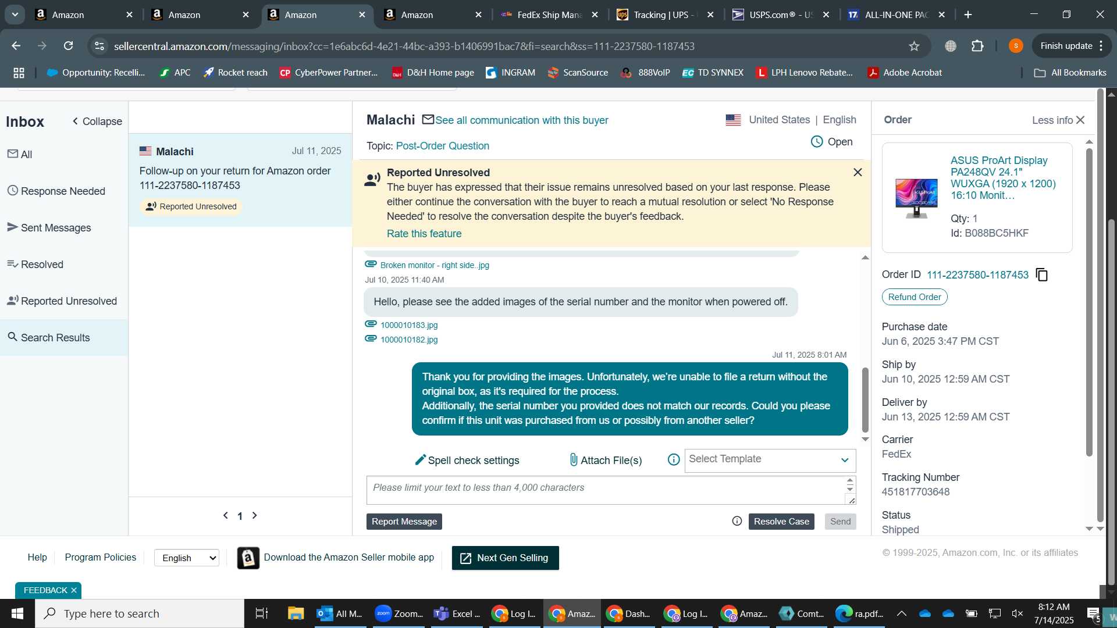Open the Rate this feature link

(x=424, y=234)
